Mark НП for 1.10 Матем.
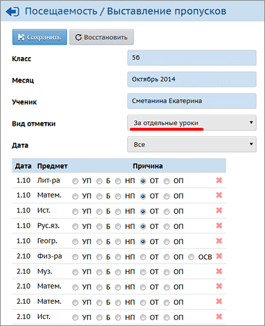This screenshot has width=265, height=326. 118,197
